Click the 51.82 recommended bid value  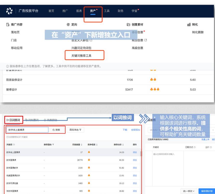pyautogui.click(x=121, y=168)
